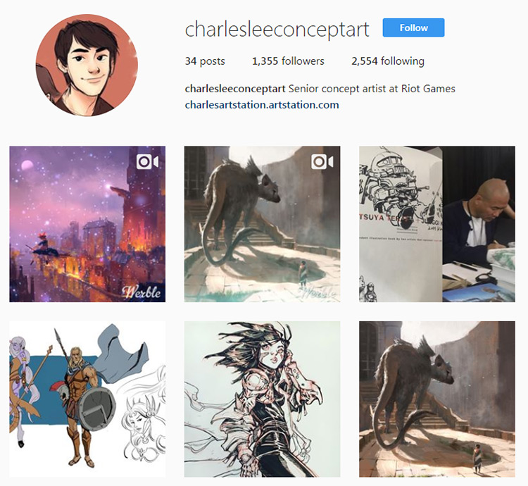Click the Werble watermark on purple city post
528x486 pixels.
(142, 292)
